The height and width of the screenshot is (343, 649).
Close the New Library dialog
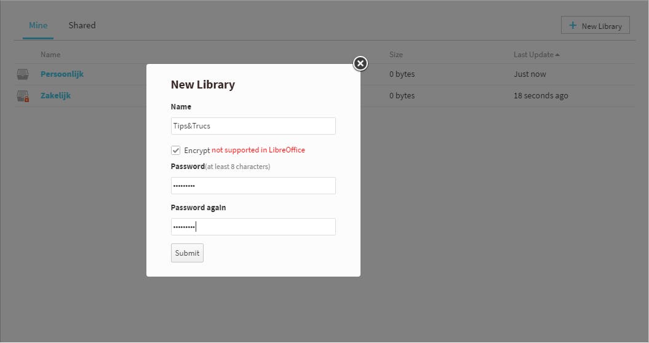360,63
